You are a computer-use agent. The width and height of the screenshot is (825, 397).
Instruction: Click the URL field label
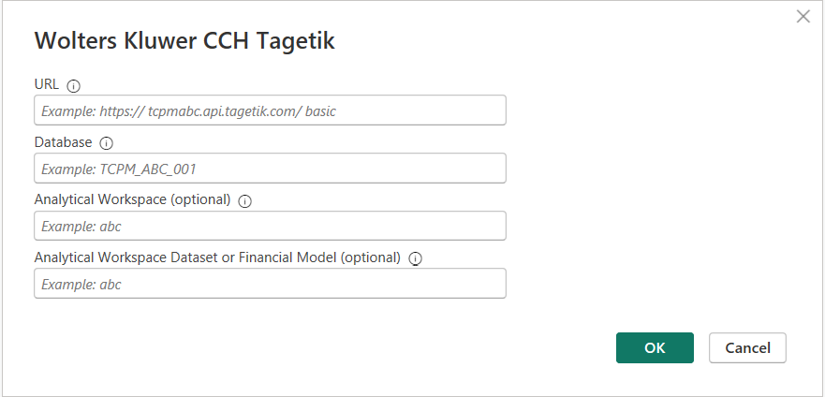[x=47, y=84]
